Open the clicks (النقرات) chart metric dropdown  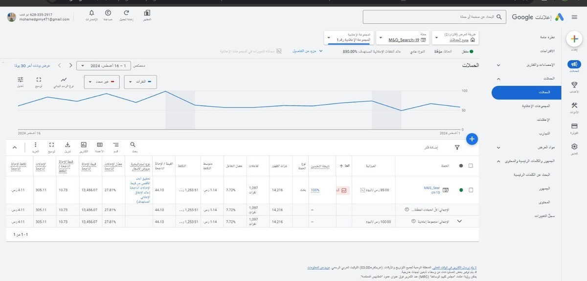(x=140, y=82)
